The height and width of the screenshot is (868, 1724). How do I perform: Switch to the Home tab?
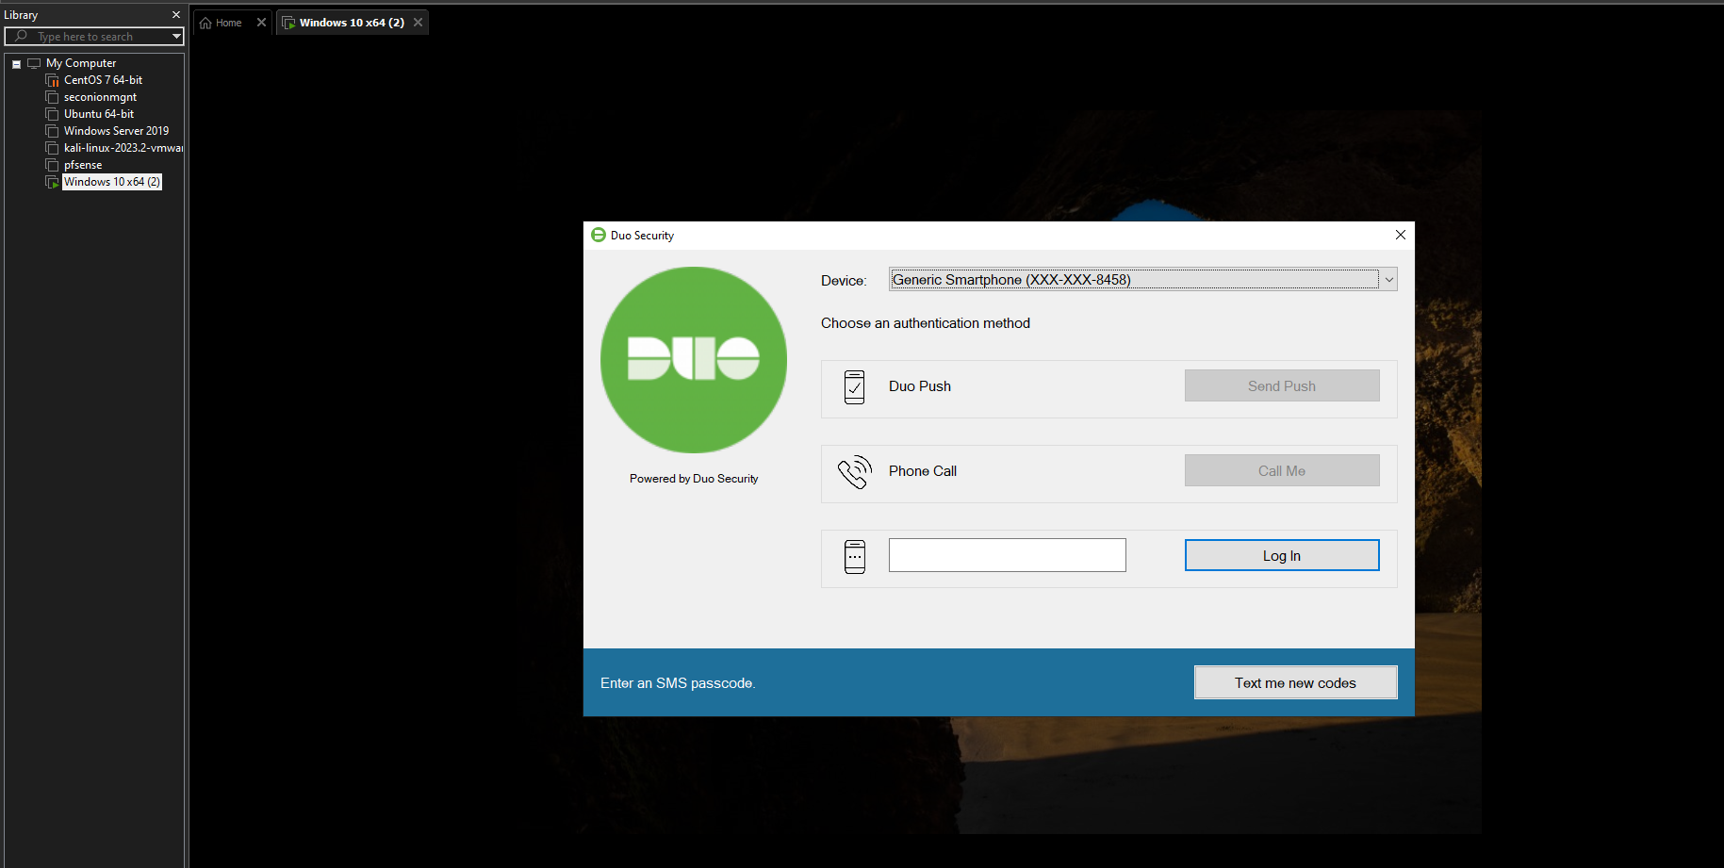(x=228, y=23)
